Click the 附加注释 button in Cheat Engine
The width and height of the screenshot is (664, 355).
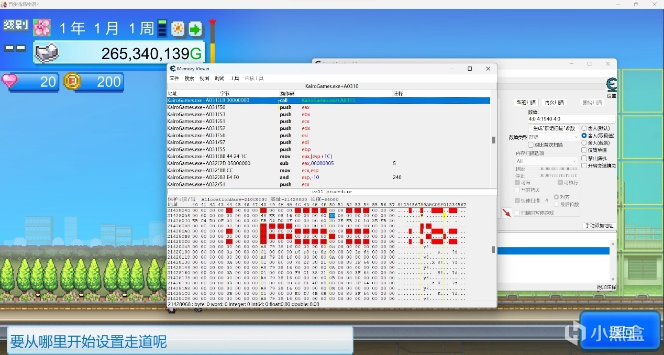coord(606,287)
